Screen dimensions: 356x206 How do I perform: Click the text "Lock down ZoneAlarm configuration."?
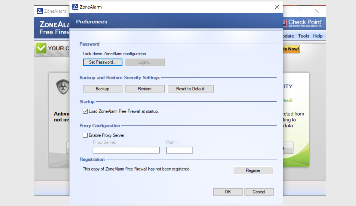click(115, 54)
